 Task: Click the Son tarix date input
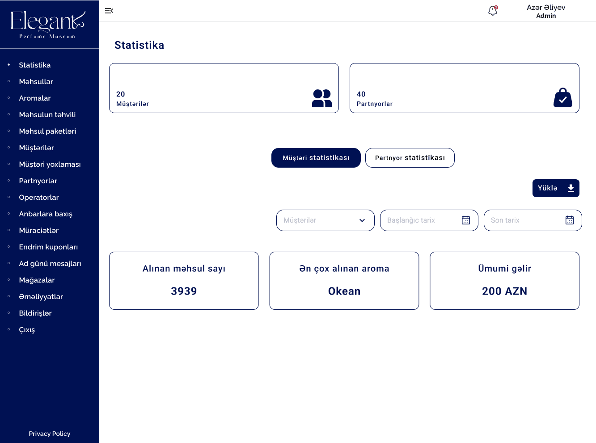(523, 220)
